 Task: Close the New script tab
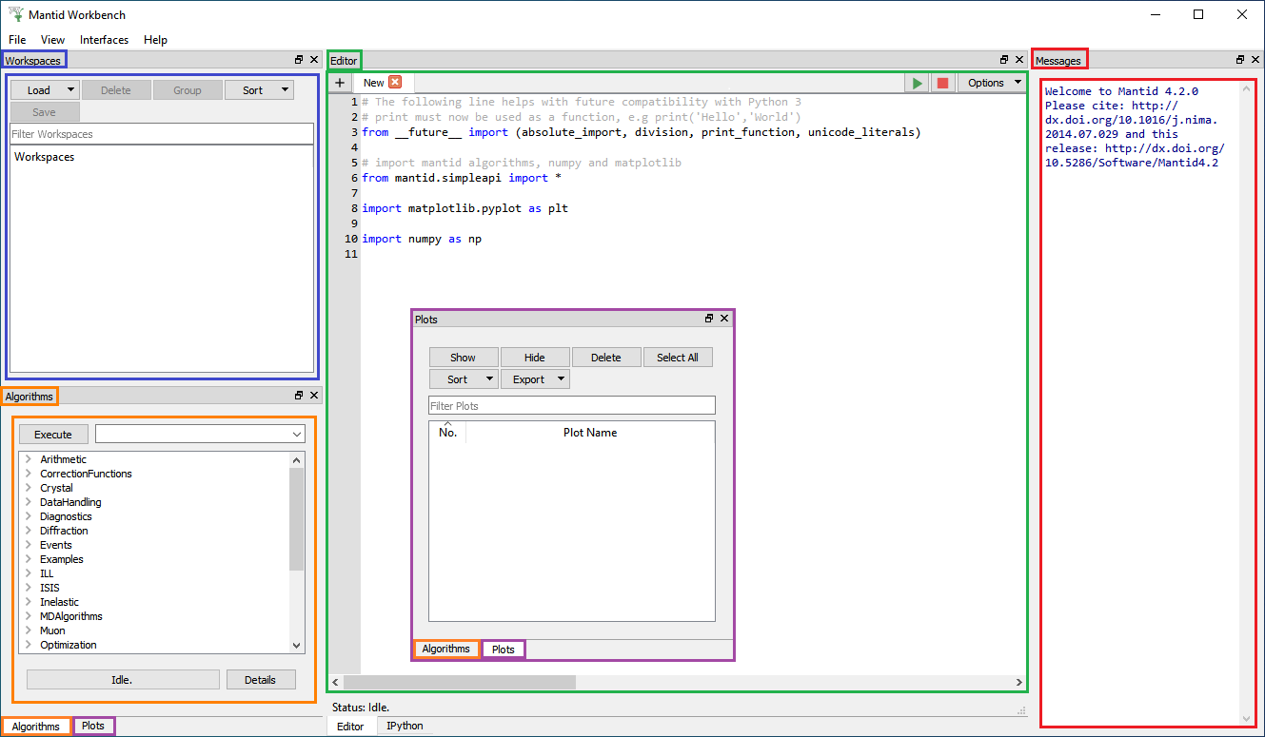click(x=395, y=83)
